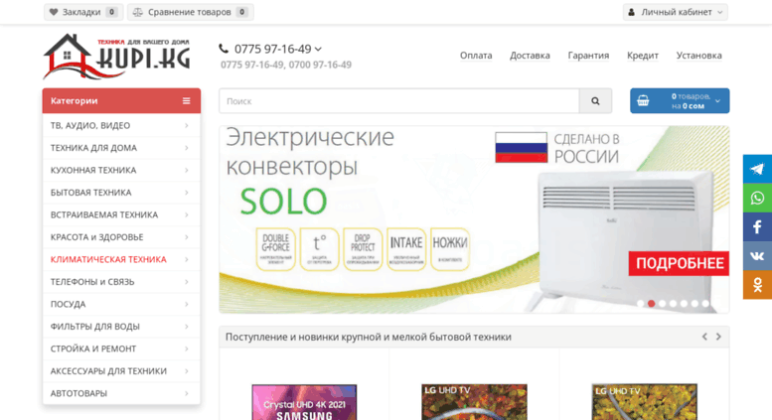Click heart icon in Закладки
Image resolution: width=772 pixels, height=420 pixels.
(x=54, y=12)
